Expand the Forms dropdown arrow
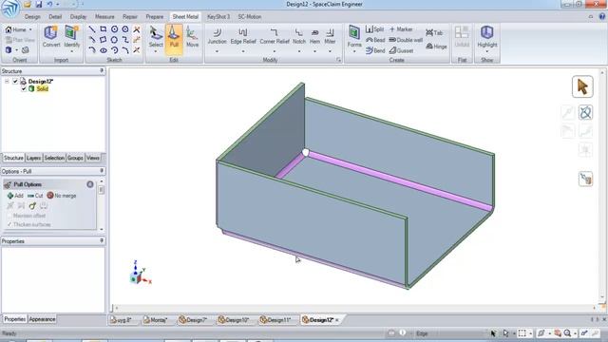Image resolution: width=608 pixels, height=342 pixels. [x=354, y=51]
